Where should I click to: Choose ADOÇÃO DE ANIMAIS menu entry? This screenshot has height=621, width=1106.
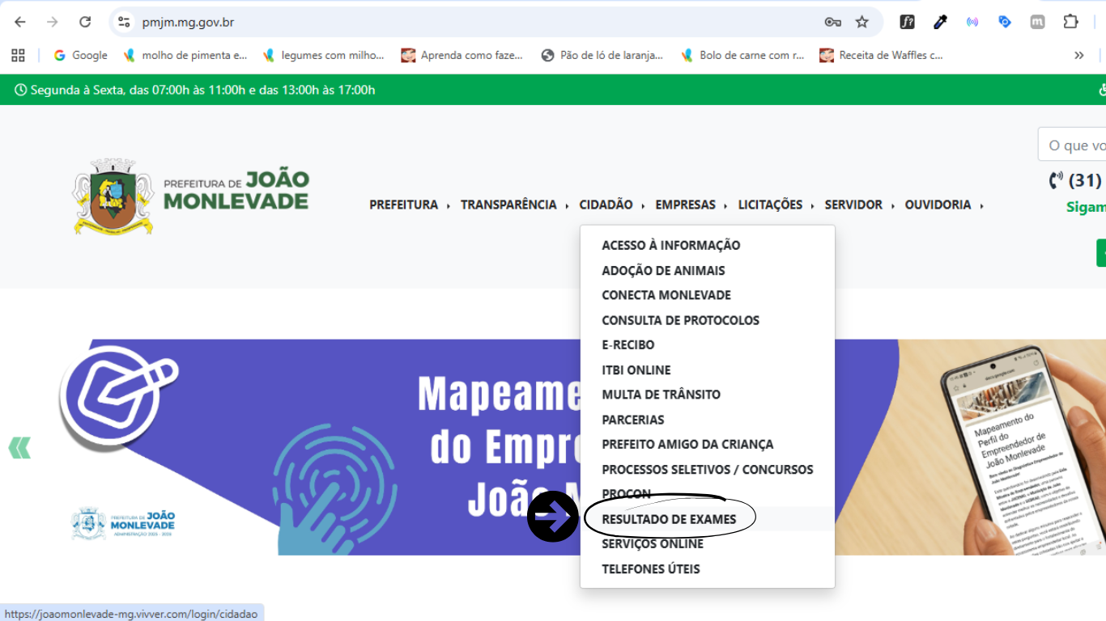663,270
